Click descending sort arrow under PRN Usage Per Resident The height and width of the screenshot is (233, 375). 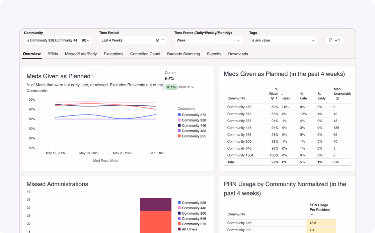[312, 214]
